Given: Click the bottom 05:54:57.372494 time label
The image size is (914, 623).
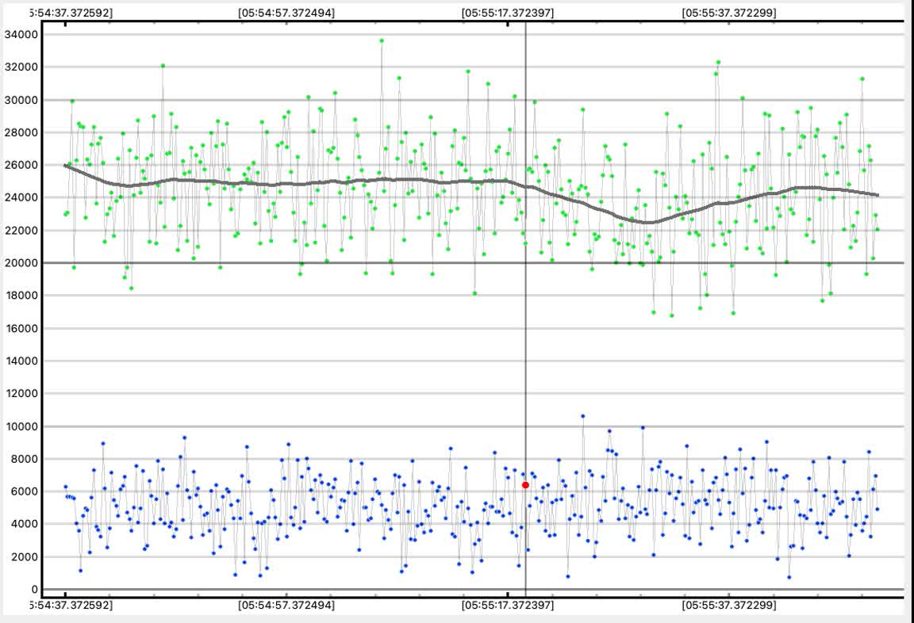Looking at the screenshot, I should point(286,605).
